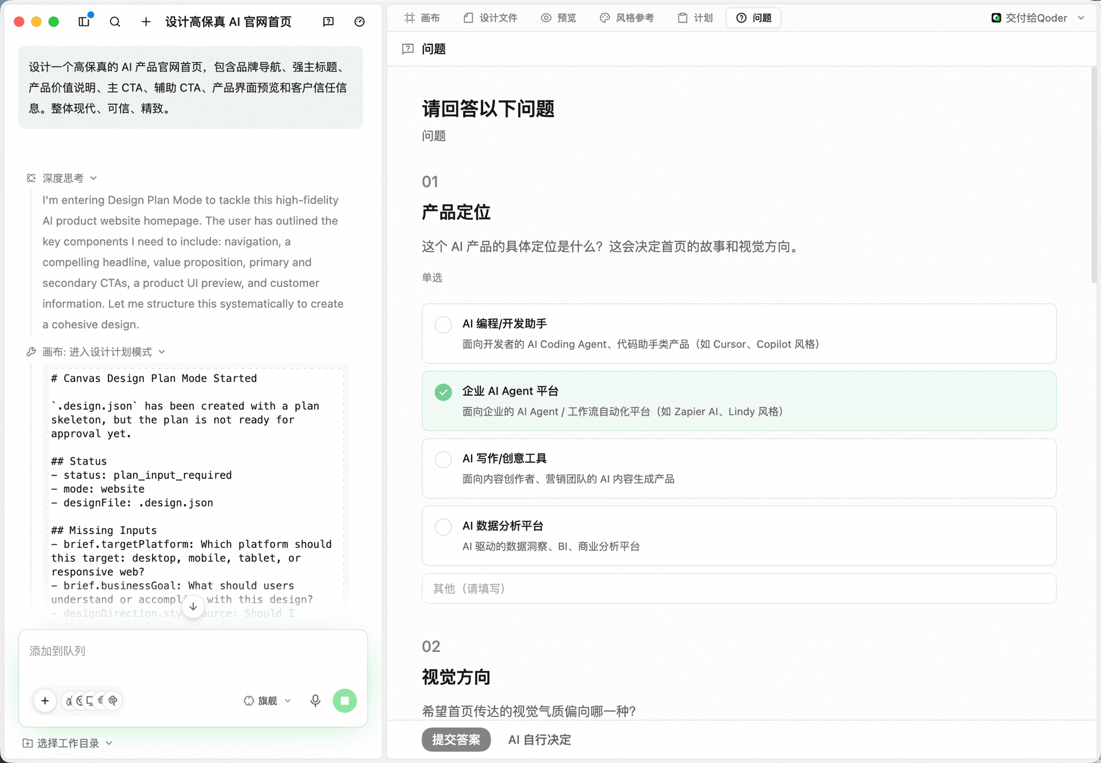This screenshot has height=763, width=1101.
Task: Click the 产品定位 section heading
Action: [456, 212]
